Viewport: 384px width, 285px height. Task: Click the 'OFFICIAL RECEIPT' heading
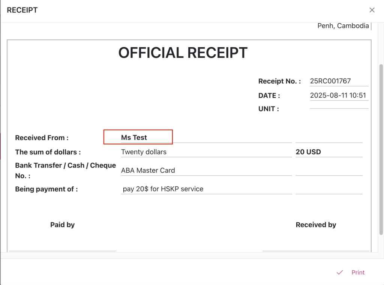coord(183,53)
